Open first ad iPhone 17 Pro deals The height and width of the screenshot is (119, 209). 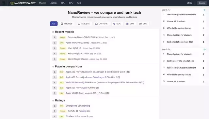click(176, 21)
